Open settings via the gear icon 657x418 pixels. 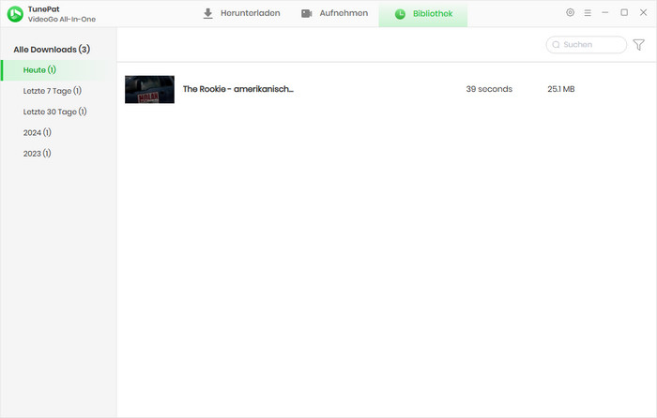570,13
